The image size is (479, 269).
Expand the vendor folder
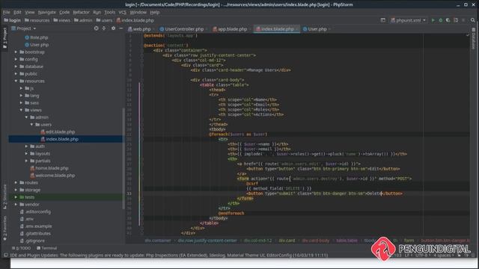[x=16, y=204]
